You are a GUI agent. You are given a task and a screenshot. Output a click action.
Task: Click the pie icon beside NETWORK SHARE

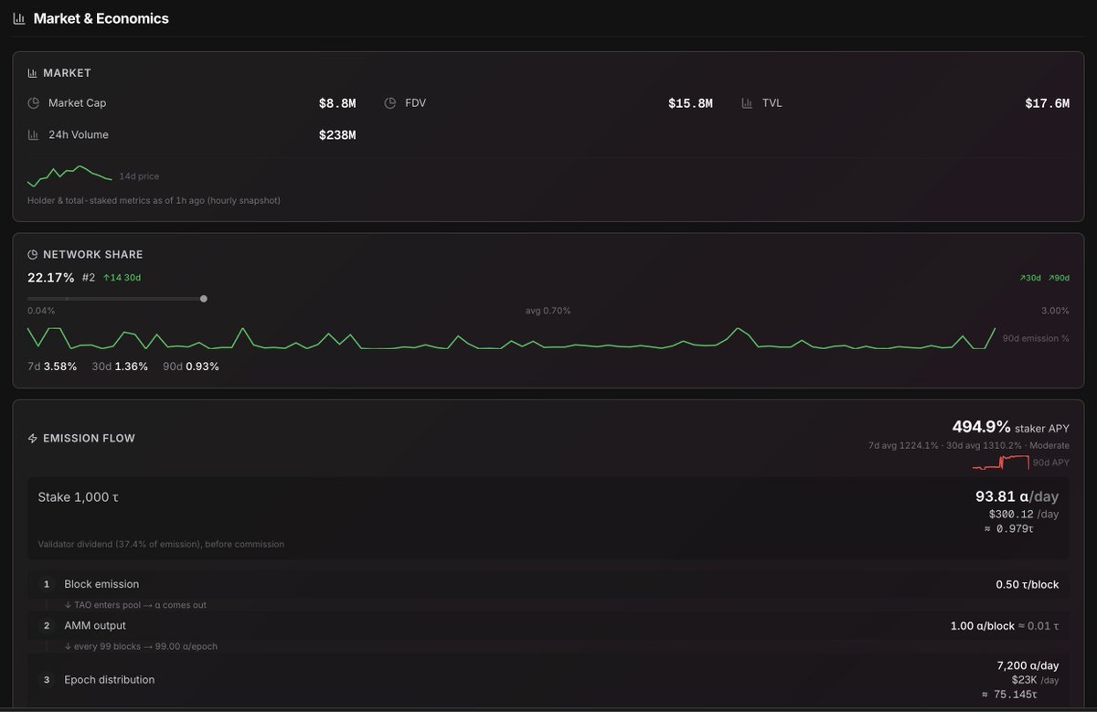33,255
